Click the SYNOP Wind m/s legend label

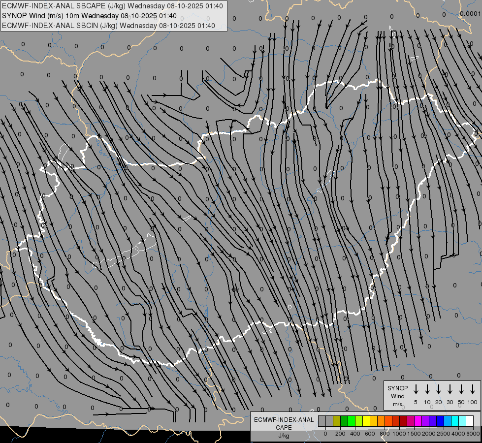point(397,396)
